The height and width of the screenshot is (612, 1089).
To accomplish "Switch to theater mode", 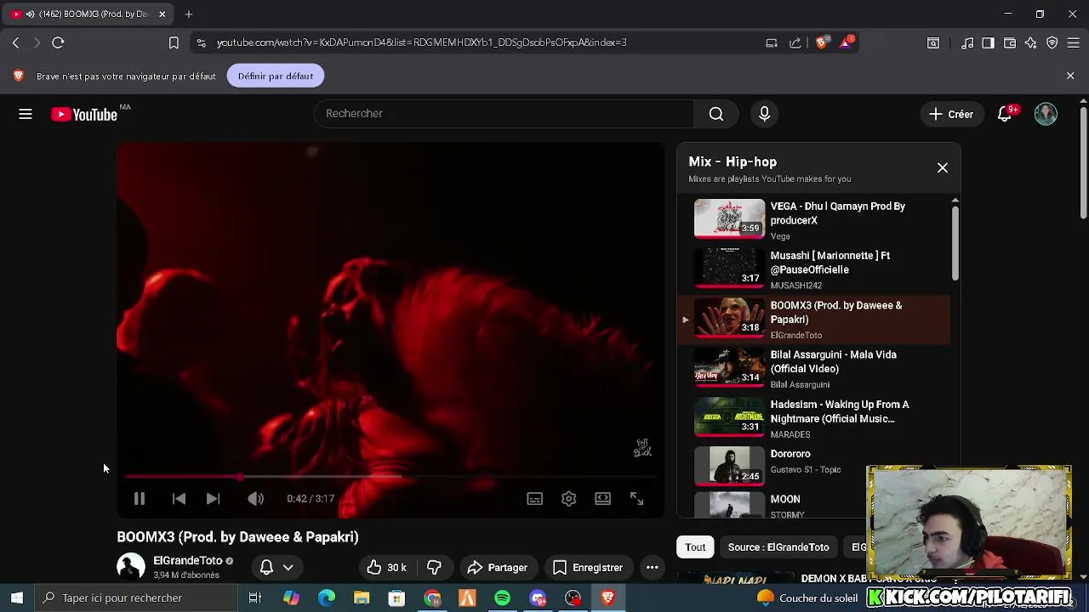I will click(x=602, y=499).
